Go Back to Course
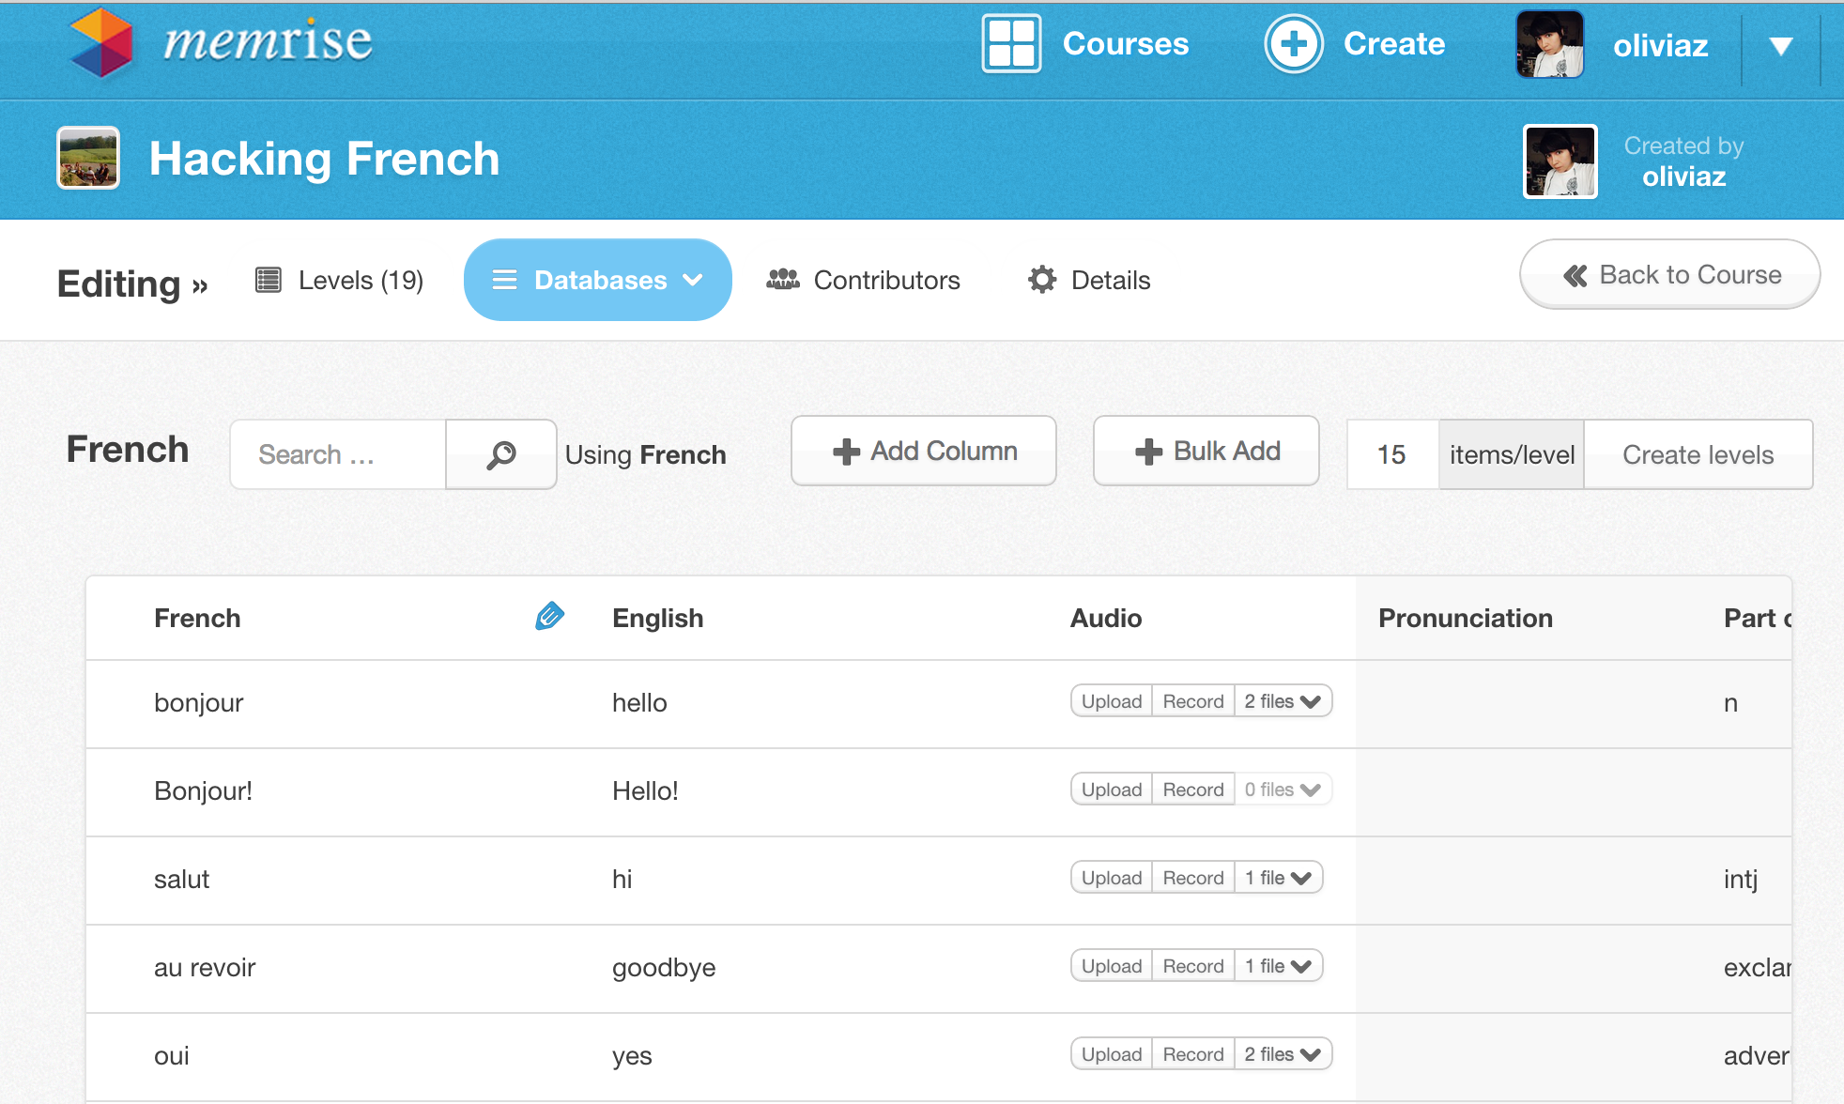Image resolution: width=1844 pixels, height=1104 pixels. click(1669, 274)
